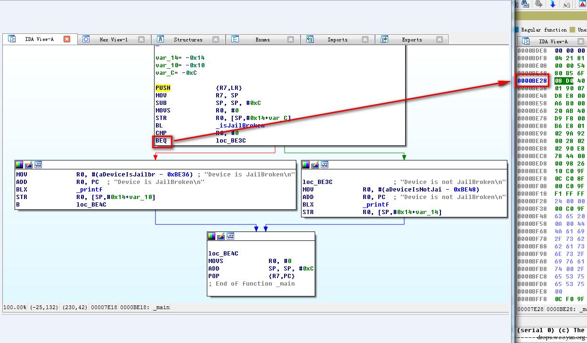
Task: Click edit icon on loc_BE4C block
Action: [x=221, y=236]
